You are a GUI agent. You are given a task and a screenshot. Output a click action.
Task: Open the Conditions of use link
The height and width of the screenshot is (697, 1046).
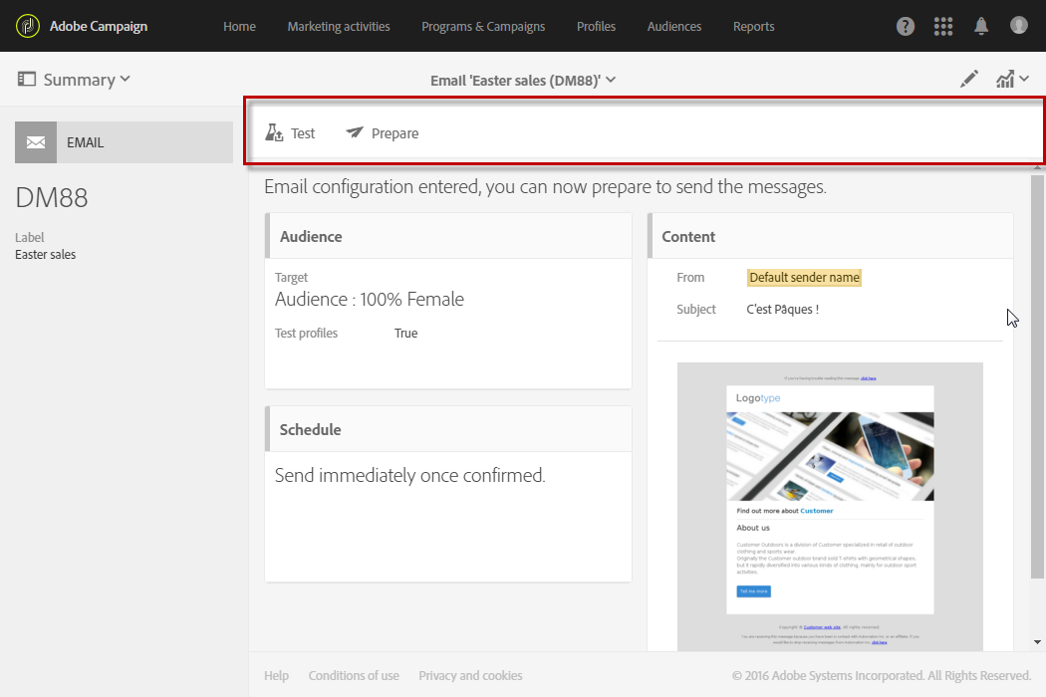tap(354, 676)
